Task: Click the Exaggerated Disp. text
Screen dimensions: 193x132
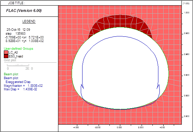Action: tap(19, 82)
